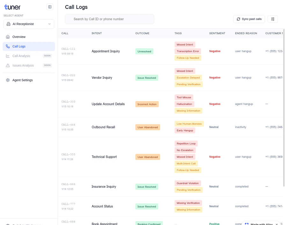Open the CALL-555 row ID
This screenshot has height=225, width=285.
68,154
